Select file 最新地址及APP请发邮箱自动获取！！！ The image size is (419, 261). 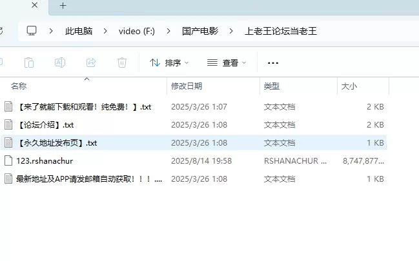tap(89, 179)
